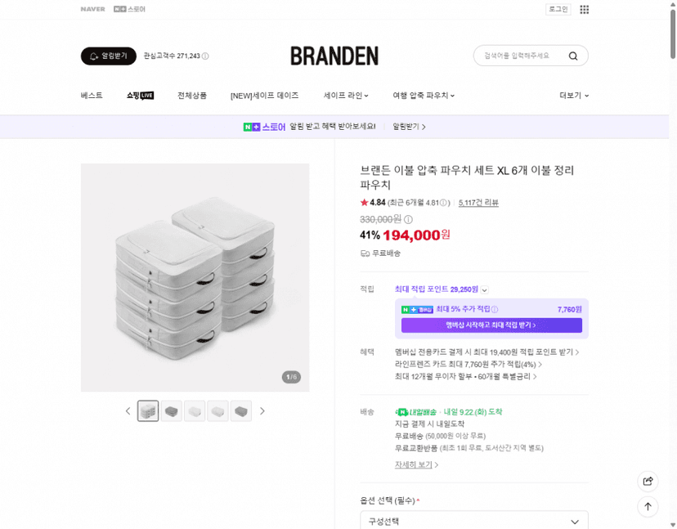Viewport: 677px width, 529px height.
Task: Expand the 더보기 navigation menu
Action: (x=574, y=96)
